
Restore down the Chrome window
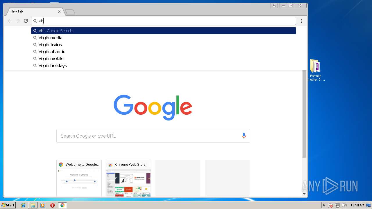(291, 6)
